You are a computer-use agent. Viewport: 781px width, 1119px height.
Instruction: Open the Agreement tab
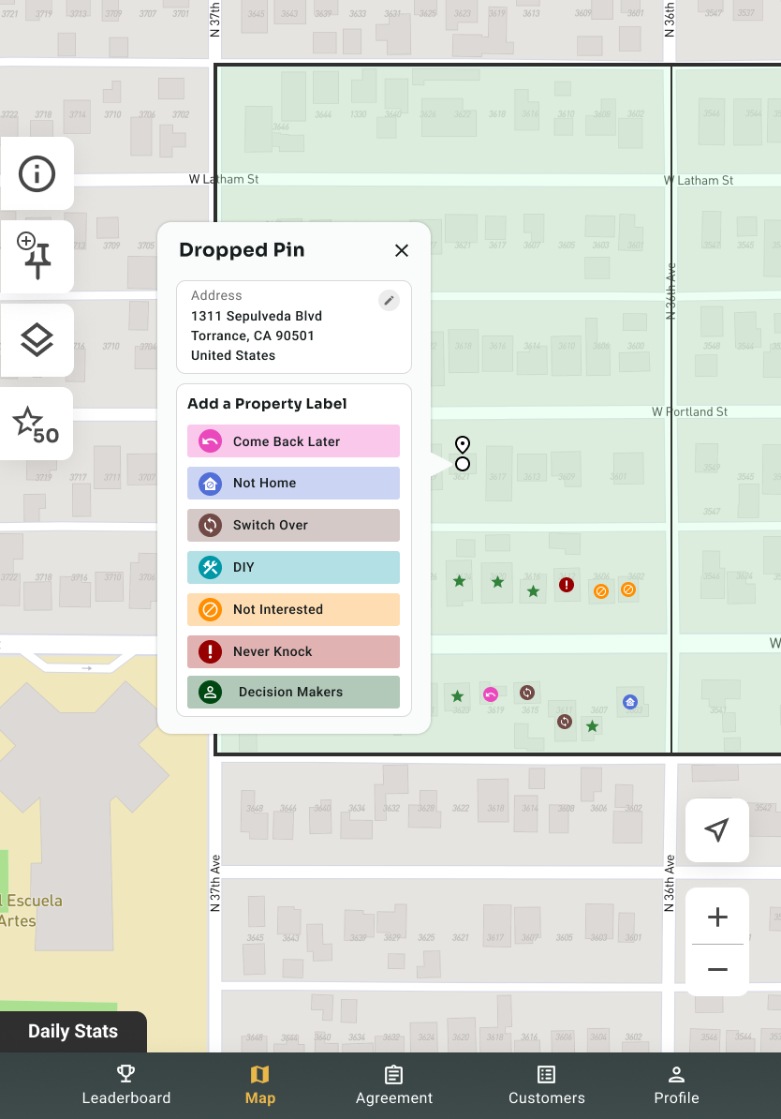pyautogui.click(x=393, y=1085)
